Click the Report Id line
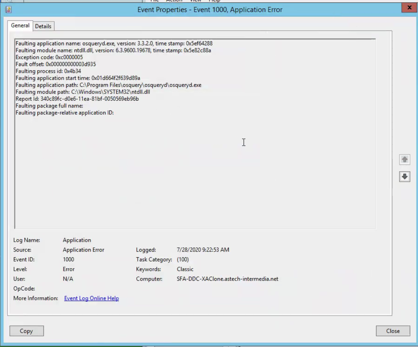Screen dimensions: 418x347 point(77,99)
